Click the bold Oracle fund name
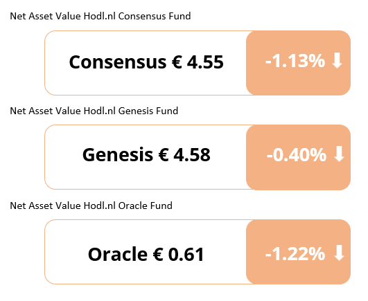The width and height of the screenshot is (368, 301). (x=118, y=255)
